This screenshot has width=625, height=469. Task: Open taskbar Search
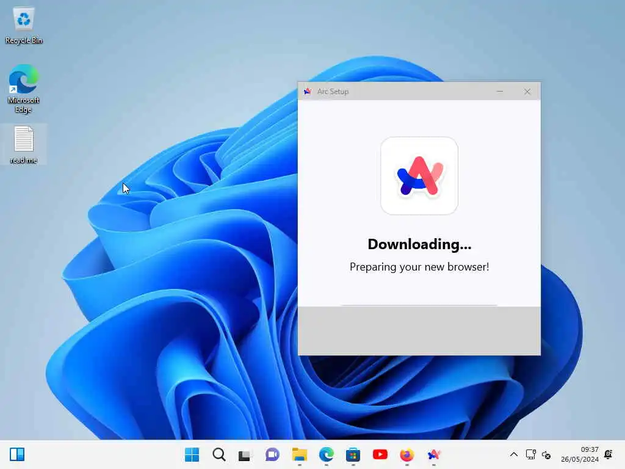point(219,454)
